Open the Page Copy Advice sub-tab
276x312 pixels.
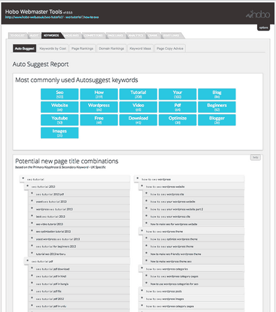[170, 48]
